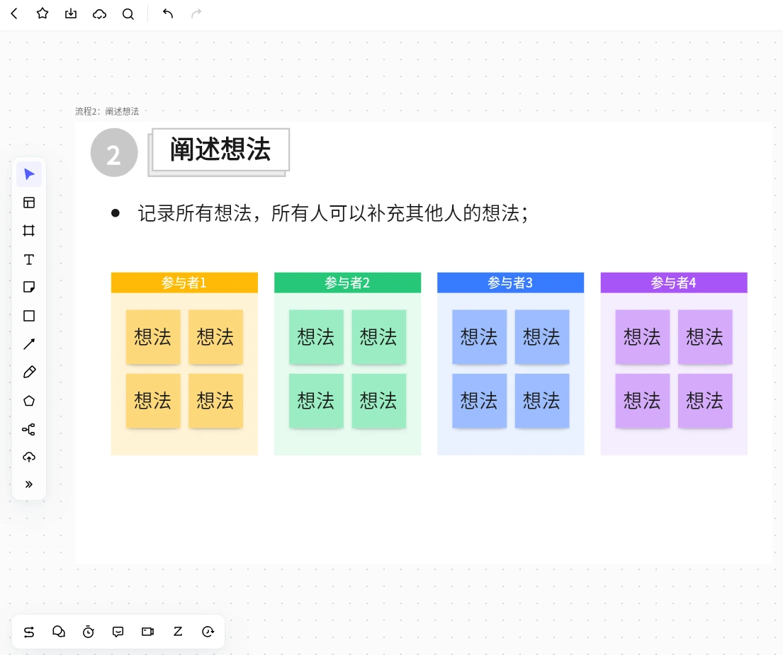Select the purple 参与者4 header
This screenshot has width=783, height=655.
(x=674, y=283)
